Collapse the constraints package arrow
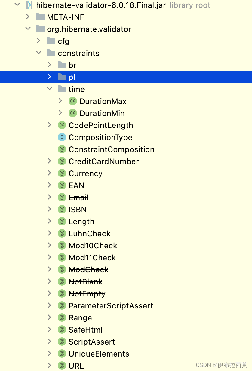This screenshot has width=252, height=371. pos(39,53)
